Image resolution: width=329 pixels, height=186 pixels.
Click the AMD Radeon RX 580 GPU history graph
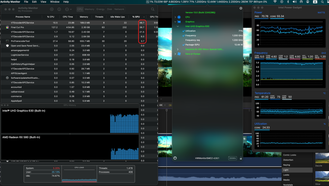coord(70,147)
